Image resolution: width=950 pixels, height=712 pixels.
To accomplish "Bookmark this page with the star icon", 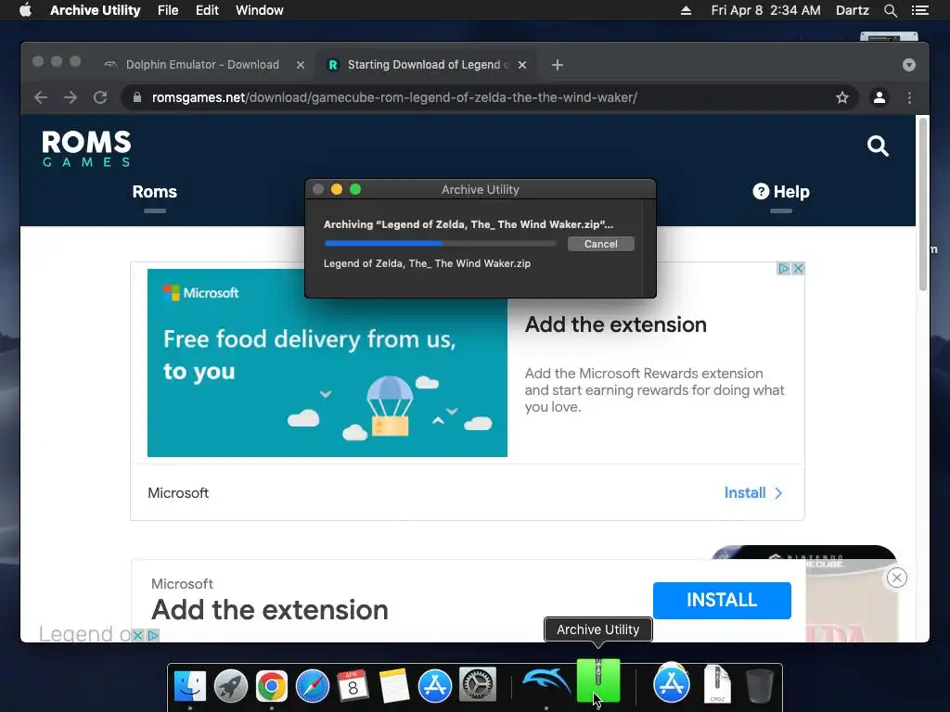I will pyautogui.click(x=841, y=97).
